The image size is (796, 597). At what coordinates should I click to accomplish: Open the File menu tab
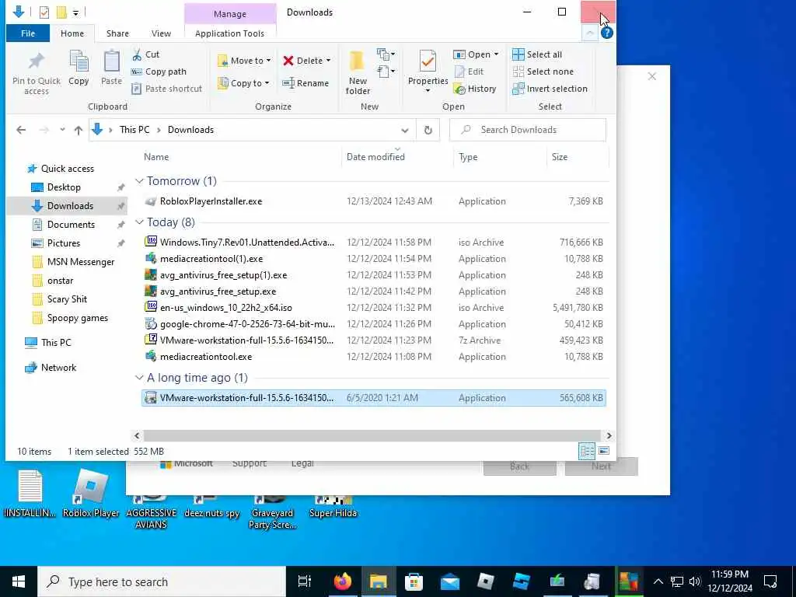pyautogui.click(x=28, y=33)
